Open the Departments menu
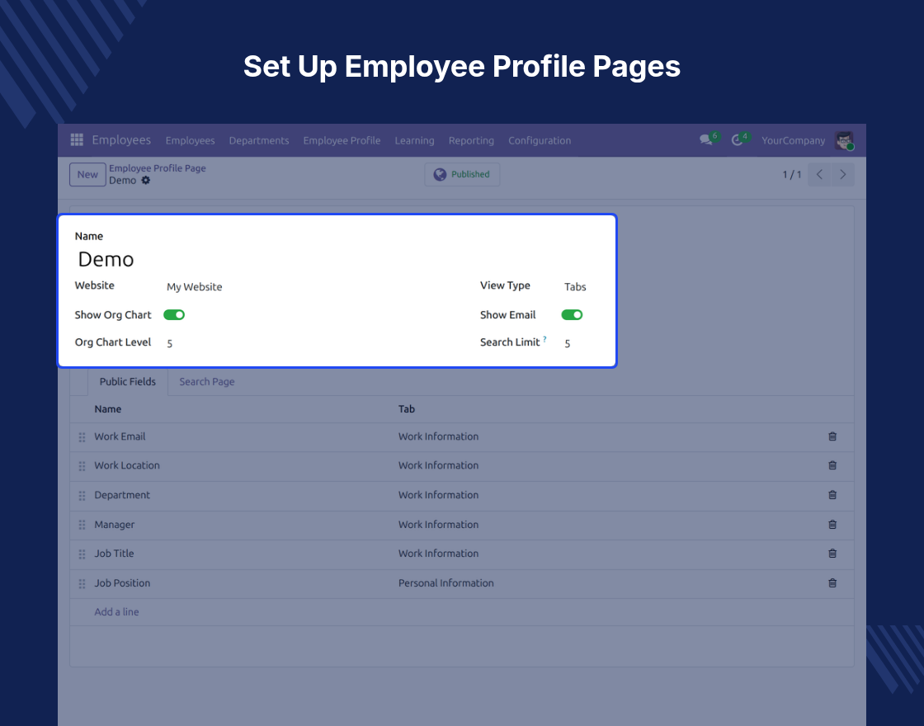The image size is (924, 726). pyautogui.click(x=259, y=140)
